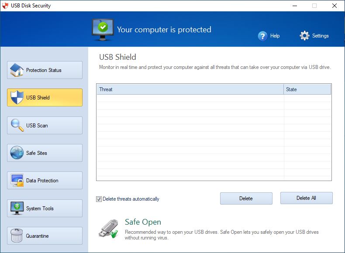Viewport: 345px width, 253px height.
Task: Sort by the Threat column header
Action: [x=190, y=89]
